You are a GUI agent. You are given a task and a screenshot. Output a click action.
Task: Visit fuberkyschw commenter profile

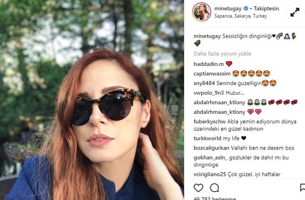point(209,122)
